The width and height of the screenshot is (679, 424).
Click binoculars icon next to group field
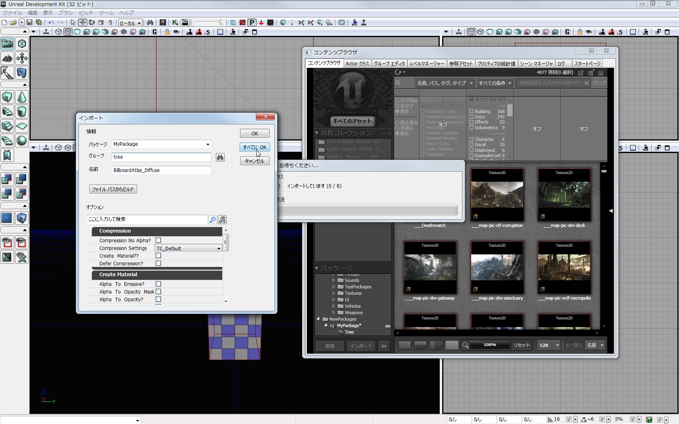tap(220, 157)
